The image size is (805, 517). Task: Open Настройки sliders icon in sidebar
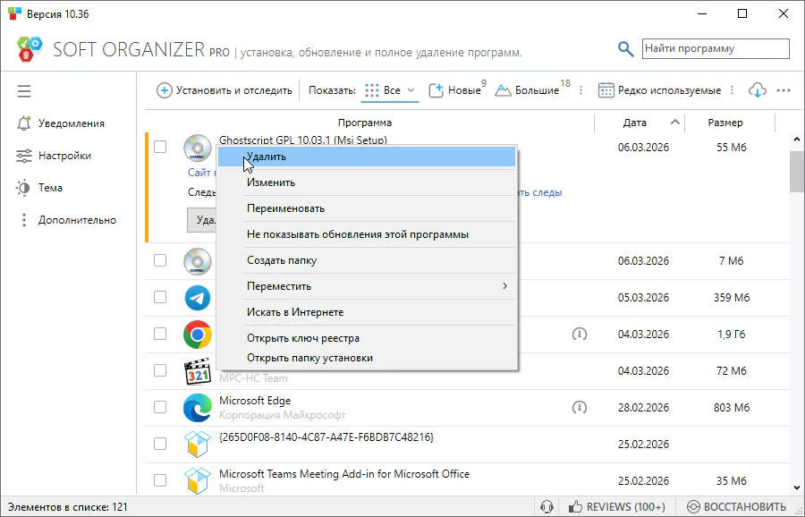24,156
